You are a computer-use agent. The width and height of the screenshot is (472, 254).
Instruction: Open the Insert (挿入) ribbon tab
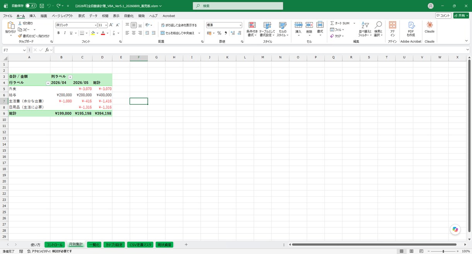point(32,16)
